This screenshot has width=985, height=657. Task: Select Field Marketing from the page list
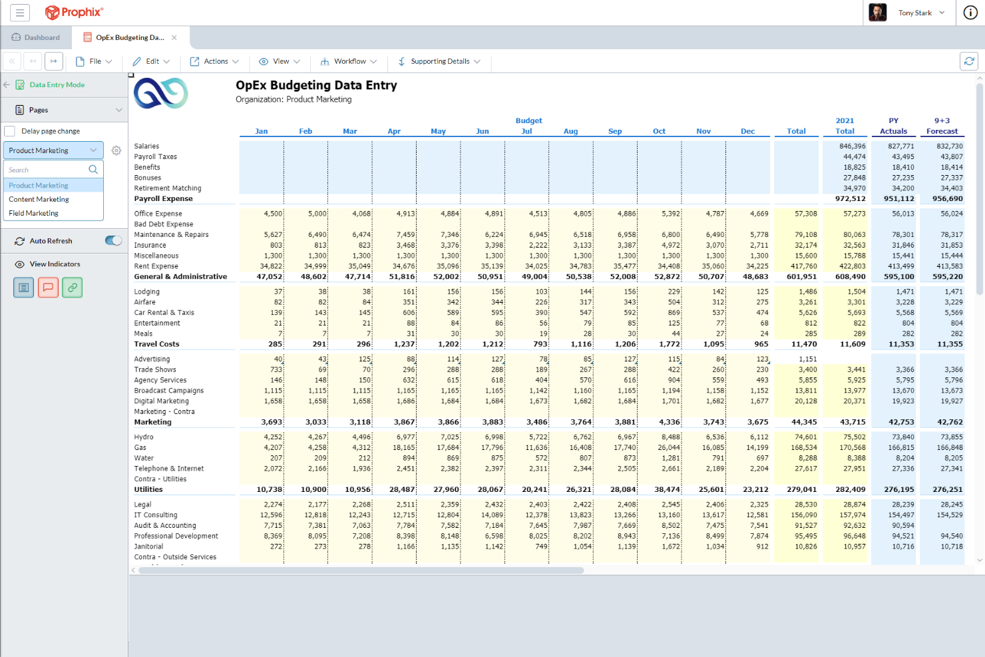[33, 213]
